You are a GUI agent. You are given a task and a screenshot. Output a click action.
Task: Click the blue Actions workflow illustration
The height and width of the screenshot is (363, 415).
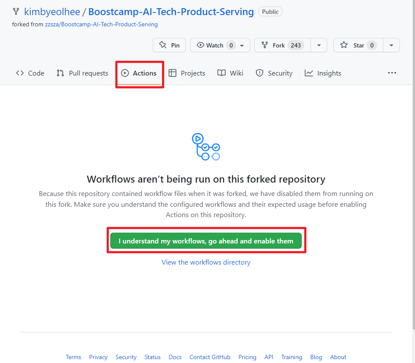[x=206, y=147]
